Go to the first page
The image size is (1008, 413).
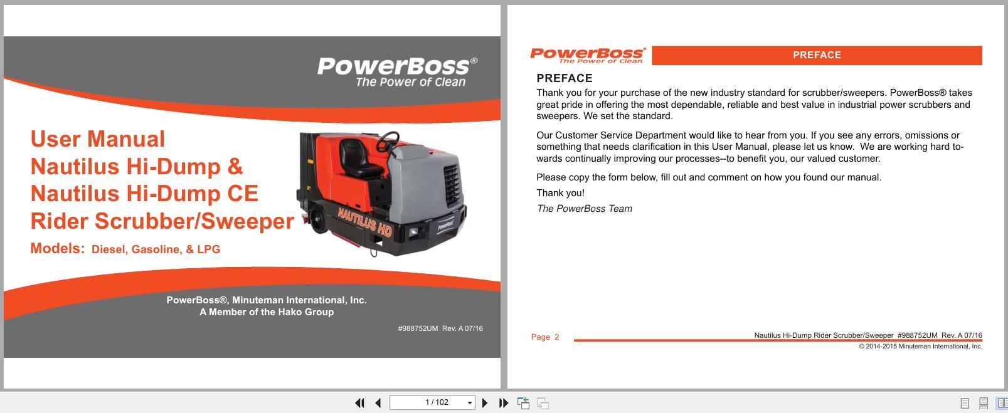pos(359,403)
